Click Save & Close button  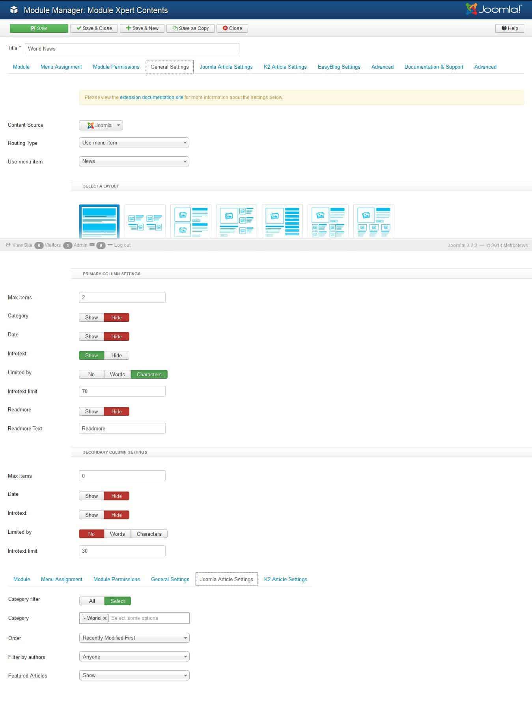(x=94, y=28)
